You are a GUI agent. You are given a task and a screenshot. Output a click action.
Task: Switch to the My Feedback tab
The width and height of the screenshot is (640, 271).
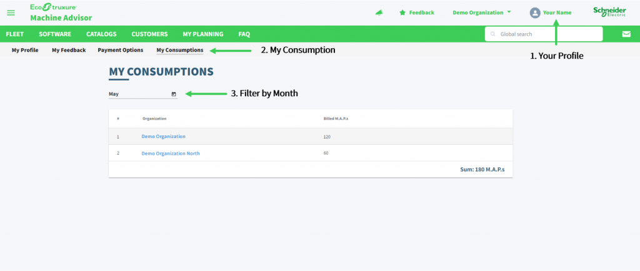(x=69, y=50)
